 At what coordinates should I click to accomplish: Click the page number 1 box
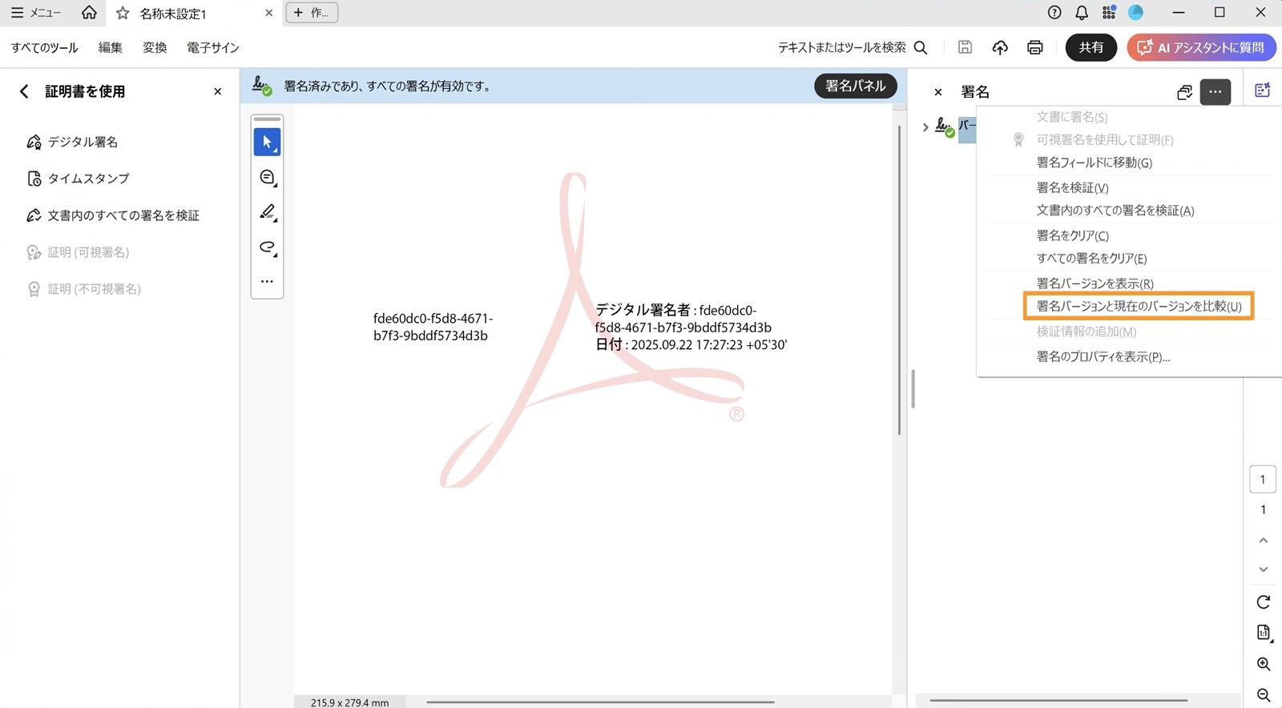pyautogui.click(x=1263, y=479)
